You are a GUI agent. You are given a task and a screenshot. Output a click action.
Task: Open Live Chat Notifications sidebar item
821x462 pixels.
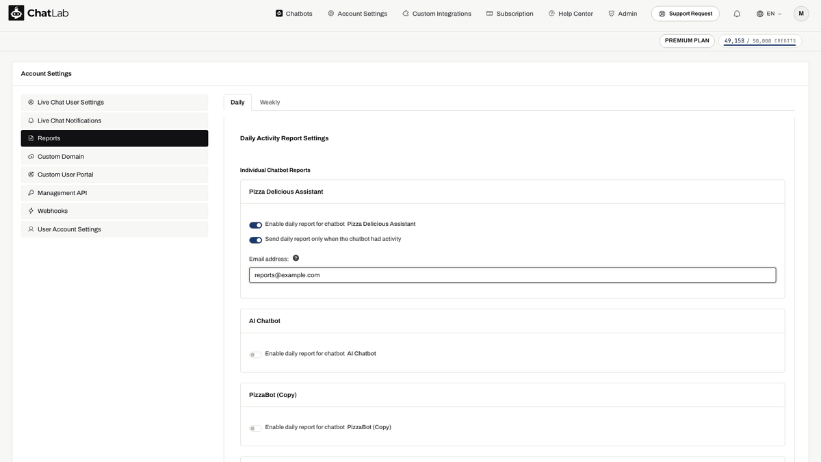114,120
